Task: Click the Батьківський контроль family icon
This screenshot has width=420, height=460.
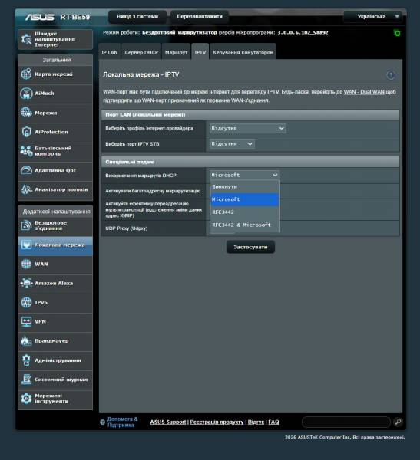Action: click(x=26, y=151)
